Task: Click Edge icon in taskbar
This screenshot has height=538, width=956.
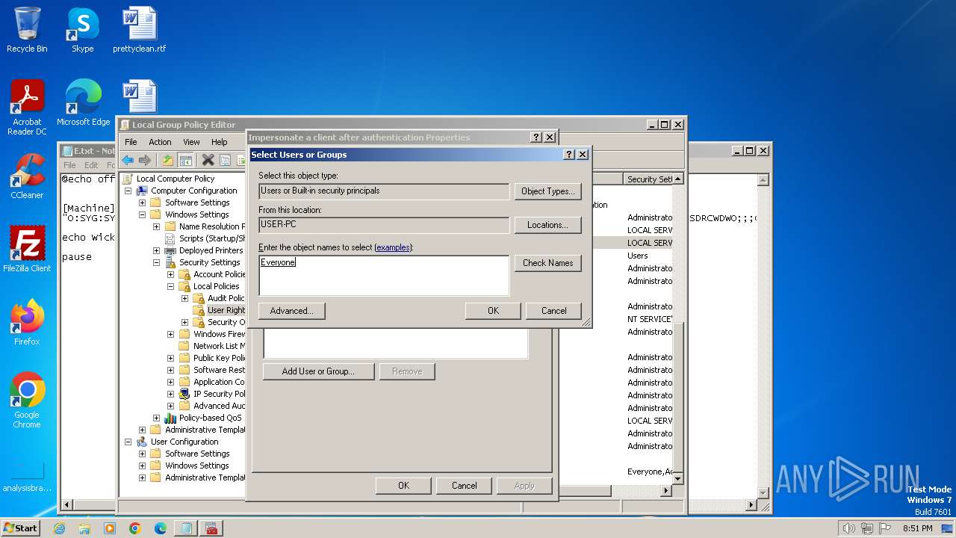Action: coord(160,528)
